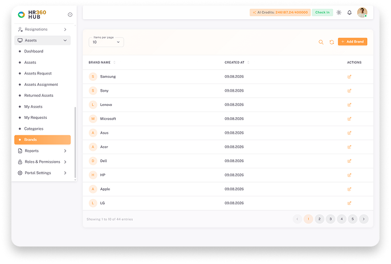The width and height of the screenshot is (391, 264).
Task: Open the notifications bell
Action: [349, 13]
